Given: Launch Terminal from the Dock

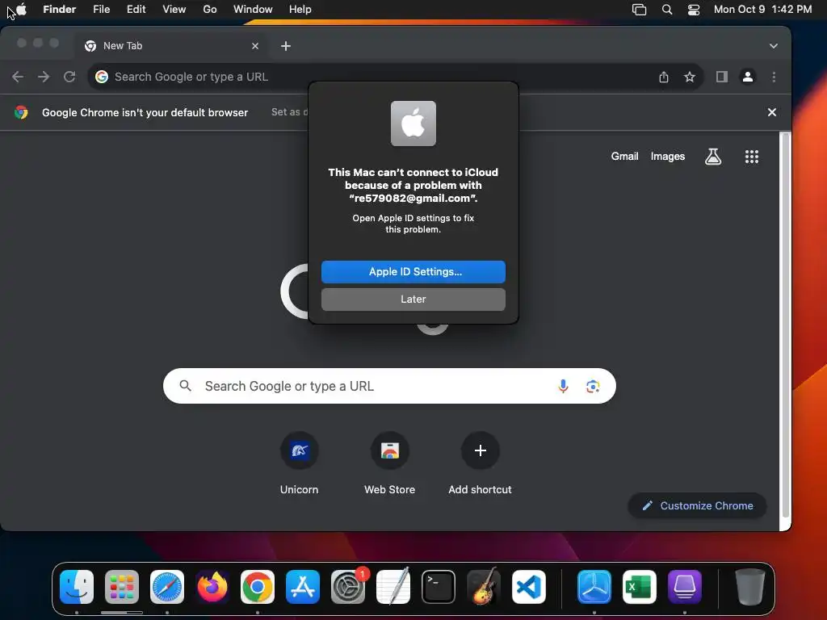Looking at the screenshot, I should (x=439, y=587).
